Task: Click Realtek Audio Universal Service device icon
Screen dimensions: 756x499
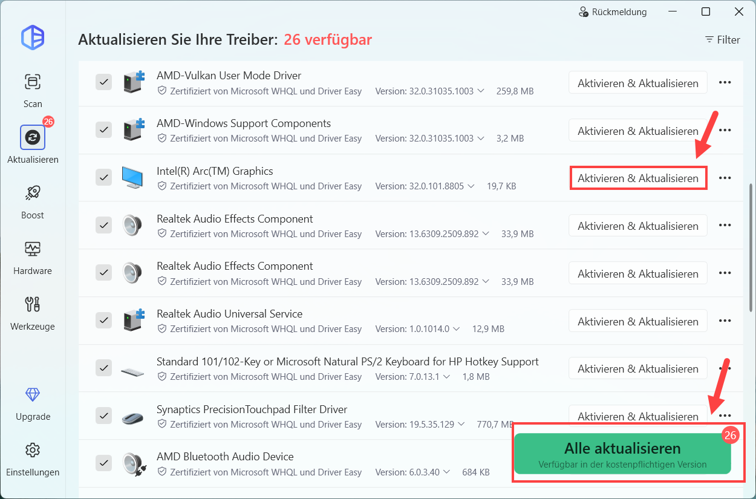Action: pyautogui.click(x=134, y=321)
